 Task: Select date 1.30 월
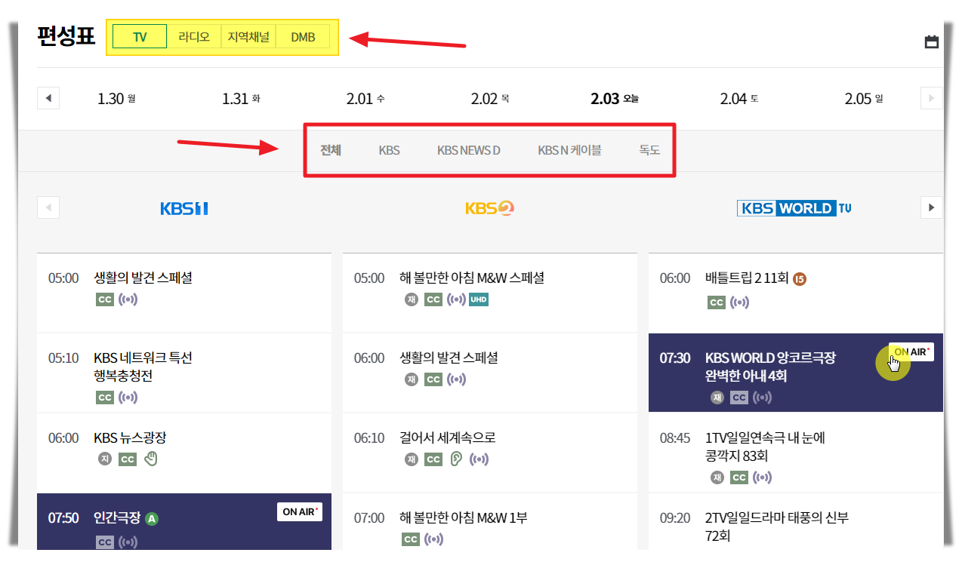click(116, 99)
